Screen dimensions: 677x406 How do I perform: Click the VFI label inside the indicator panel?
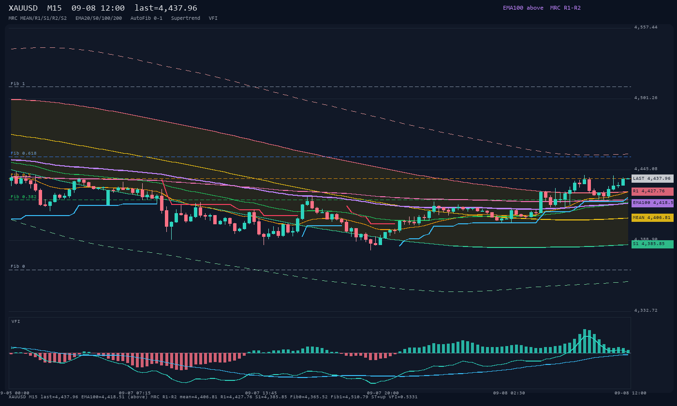(16, 321)
